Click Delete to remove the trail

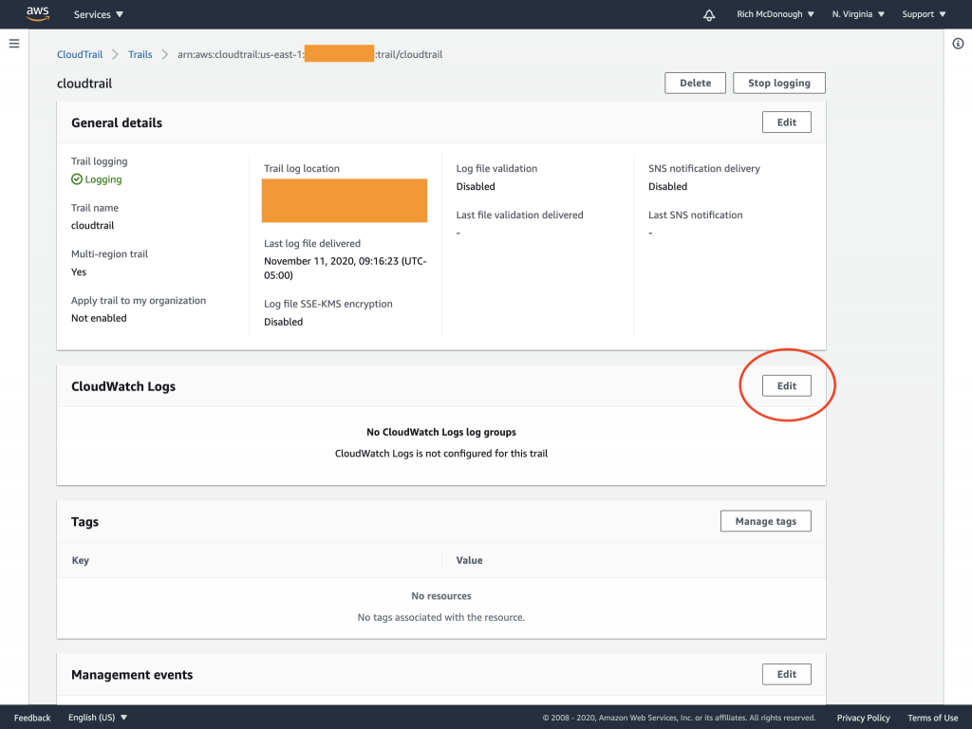click(695, 83)
